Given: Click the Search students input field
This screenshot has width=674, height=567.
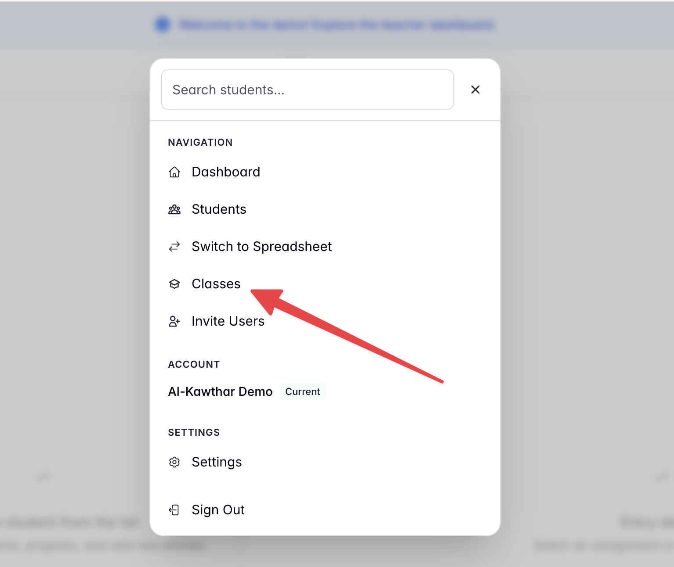Looking at the screenshot, I should (307, 90).
